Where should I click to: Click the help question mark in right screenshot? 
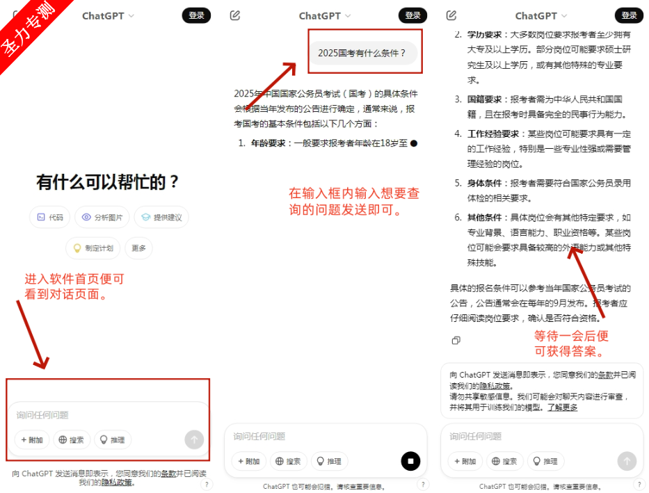(x=639, y=485)
